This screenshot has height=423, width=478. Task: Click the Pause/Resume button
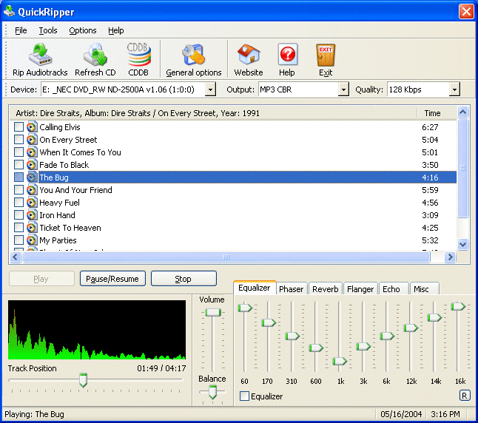tap(112, 279)
